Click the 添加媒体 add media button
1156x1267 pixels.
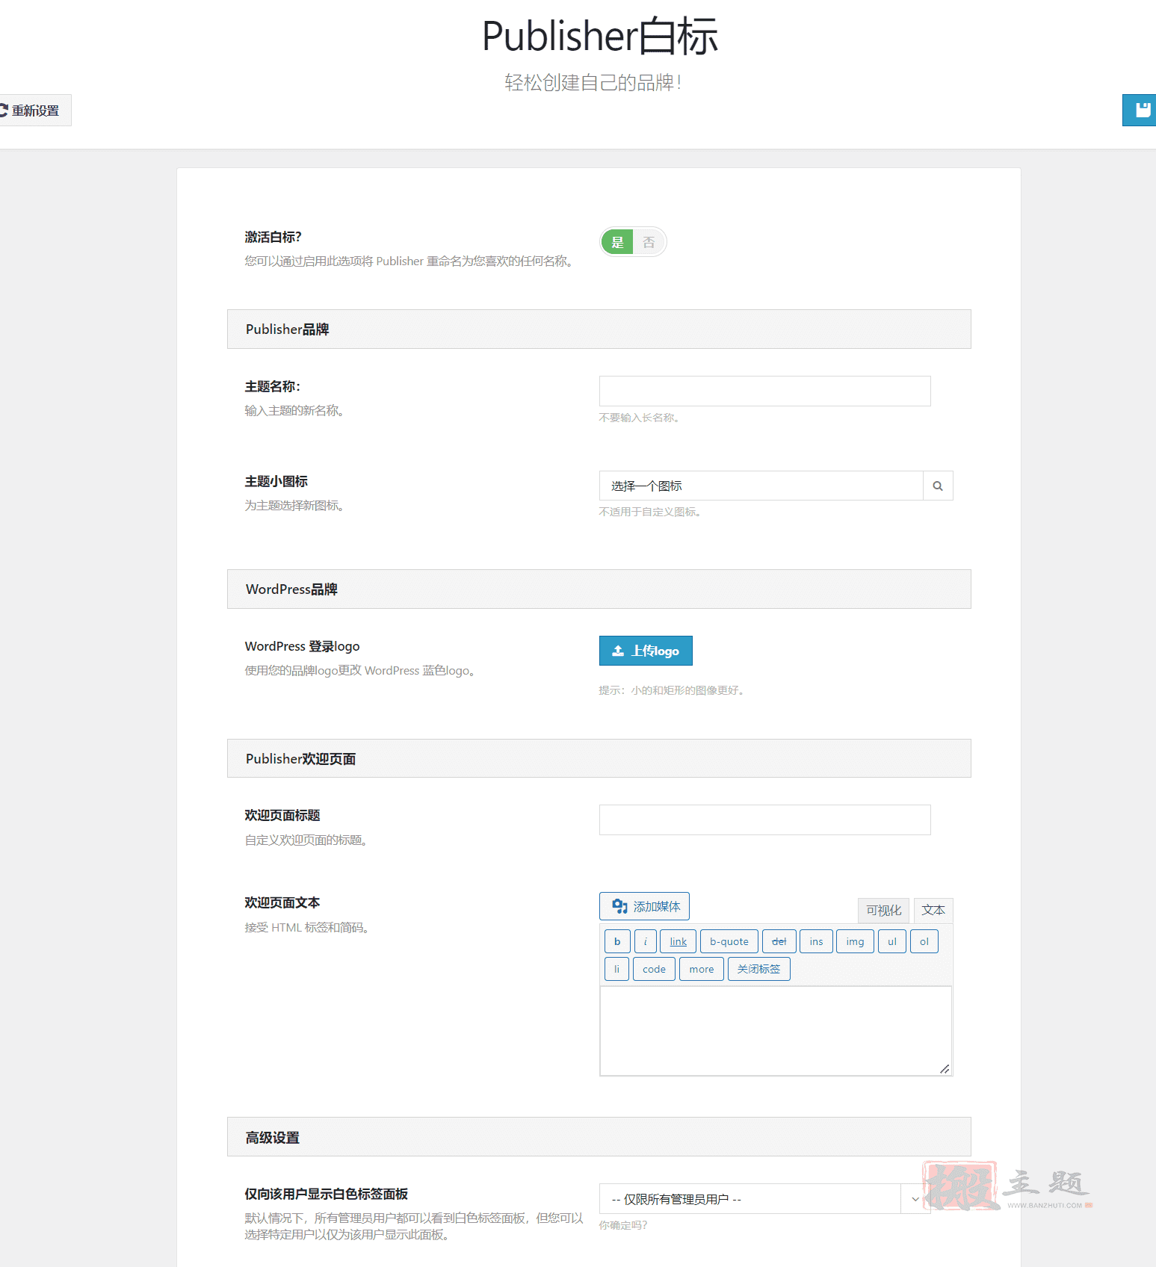[644, 906]
